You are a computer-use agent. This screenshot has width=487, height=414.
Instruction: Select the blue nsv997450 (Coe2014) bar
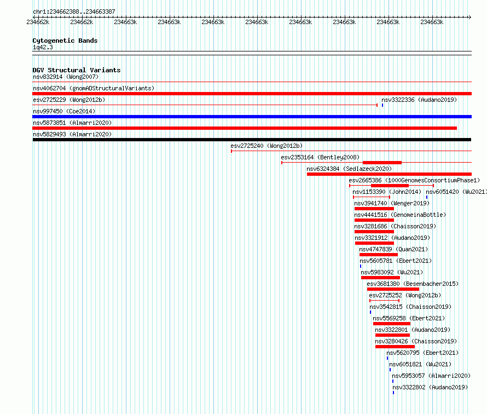[252, 117]
